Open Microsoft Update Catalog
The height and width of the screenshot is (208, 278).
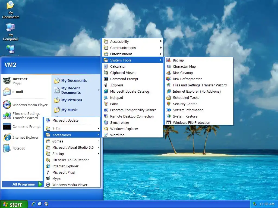[132, 92]
